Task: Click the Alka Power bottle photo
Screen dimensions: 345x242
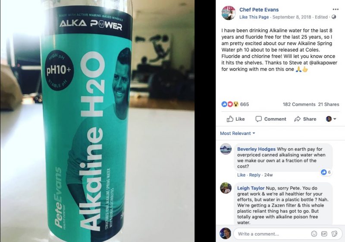Action: pyautogui.click(x=97, y=121)
